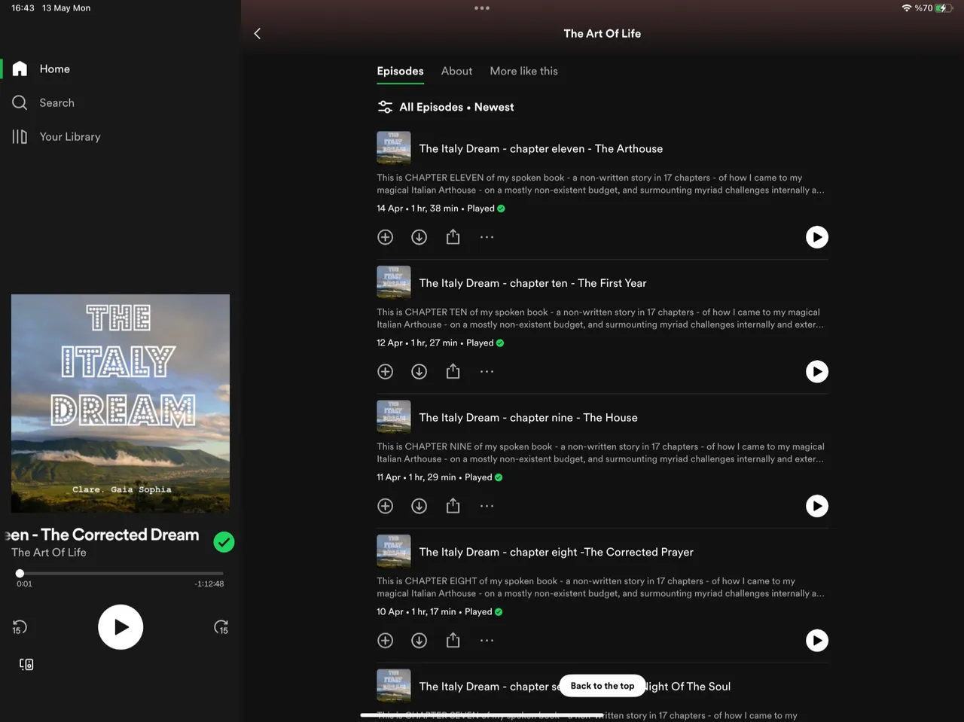Download chapter eleven The Arthouse episode
The width and height of the screenshot is (964, 722).
click(x=419, y=237)
